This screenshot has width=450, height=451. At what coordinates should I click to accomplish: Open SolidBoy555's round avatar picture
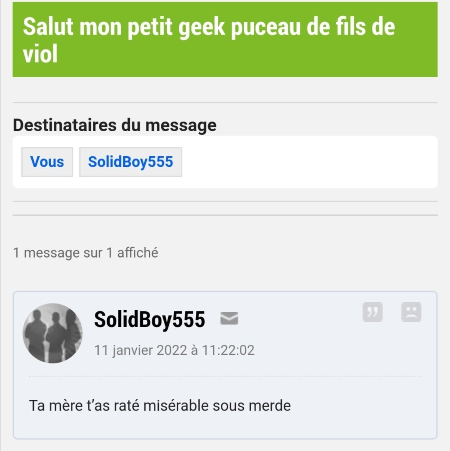pos(52,333)
